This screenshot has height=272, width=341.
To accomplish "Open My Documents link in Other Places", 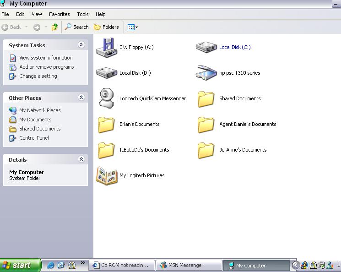I will click(x=35, y=120).
